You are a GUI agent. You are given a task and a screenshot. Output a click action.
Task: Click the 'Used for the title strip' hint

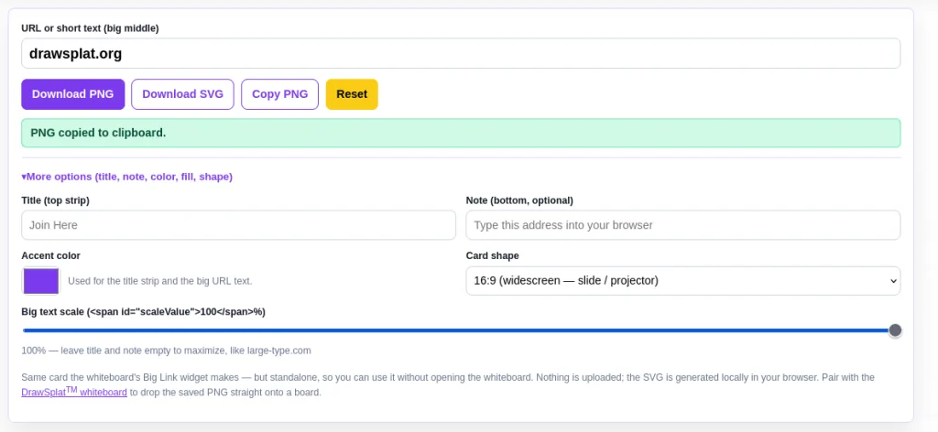pyautogui.click(x=160, y=281)
